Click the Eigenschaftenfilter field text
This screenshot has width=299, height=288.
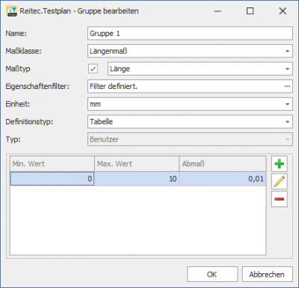coord(114,86)
